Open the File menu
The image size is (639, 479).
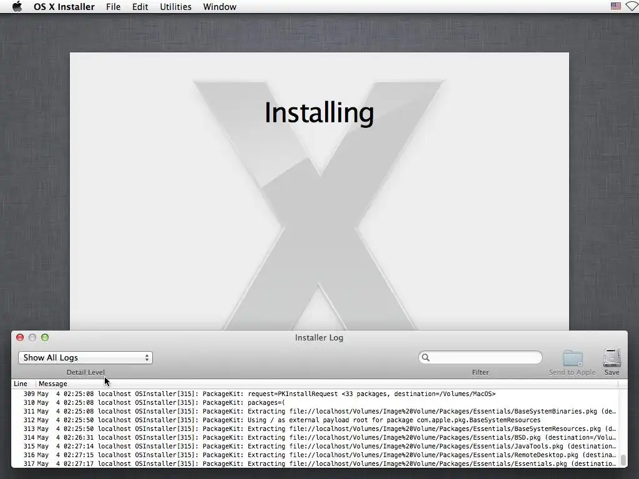113,6
